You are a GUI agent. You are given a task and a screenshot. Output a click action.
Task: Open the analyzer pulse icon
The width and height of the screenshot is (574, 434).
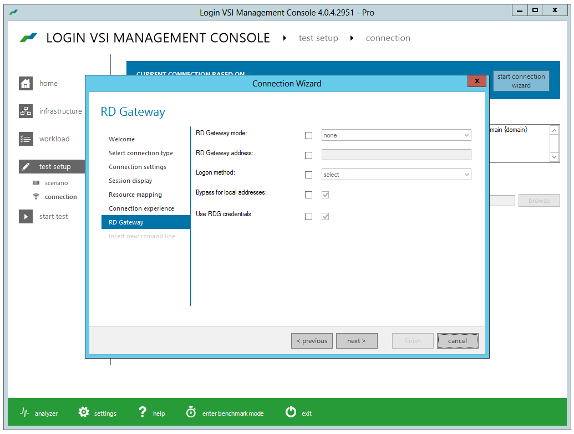pos(24,413)
